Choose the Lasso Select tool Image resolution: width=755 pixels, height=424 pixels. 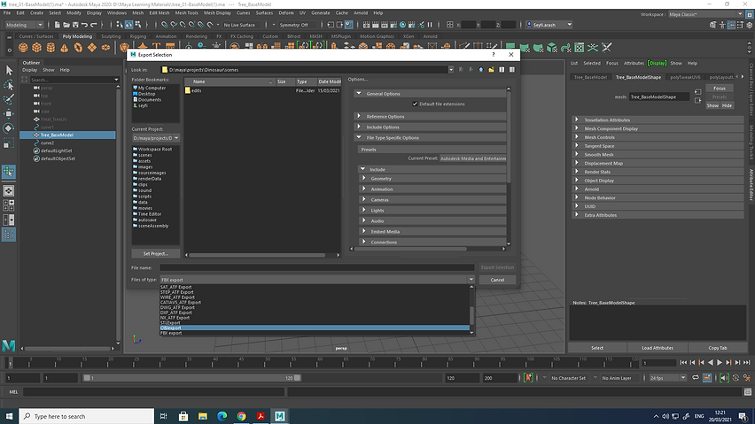click(x=9, y=85)
